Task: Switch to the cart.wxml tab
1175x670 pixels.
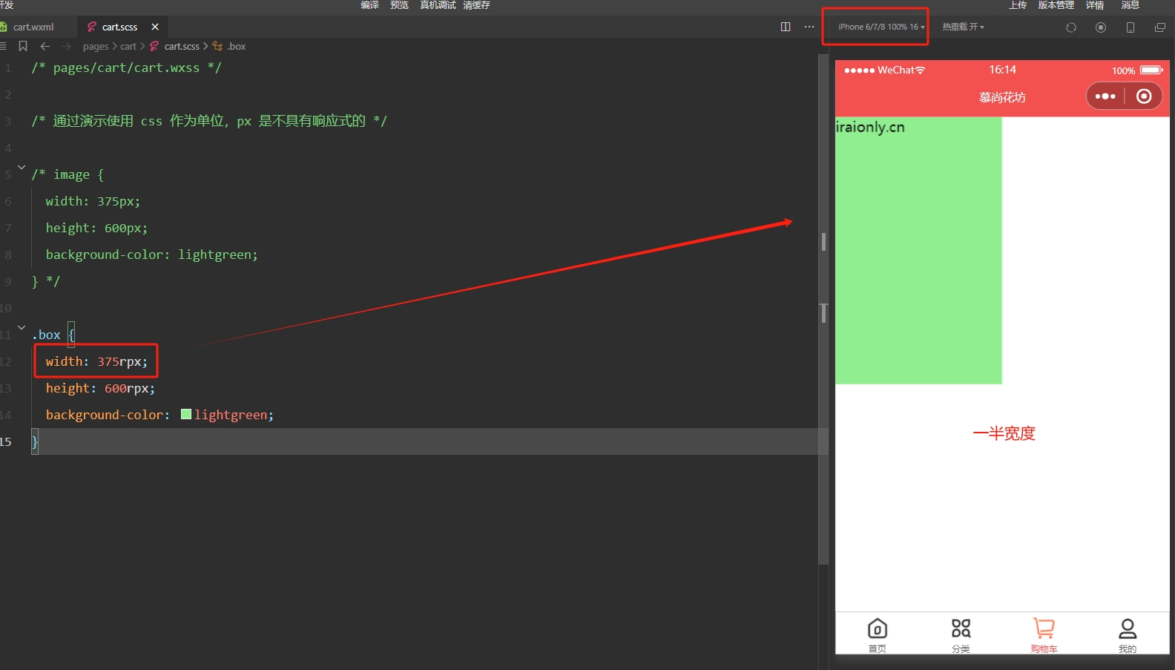Action: (x=33, y=27)
